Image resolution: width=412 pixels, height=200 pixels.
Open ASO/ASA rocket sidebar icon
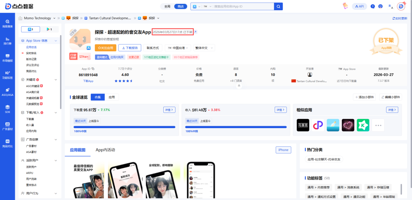click(7, 92)
